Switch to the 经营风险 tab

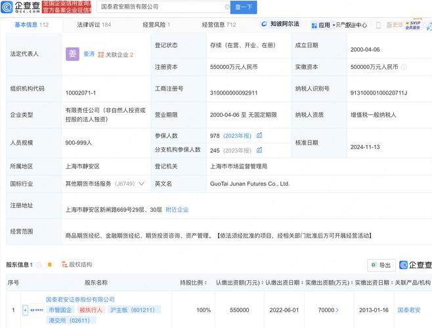click(156, 25)
